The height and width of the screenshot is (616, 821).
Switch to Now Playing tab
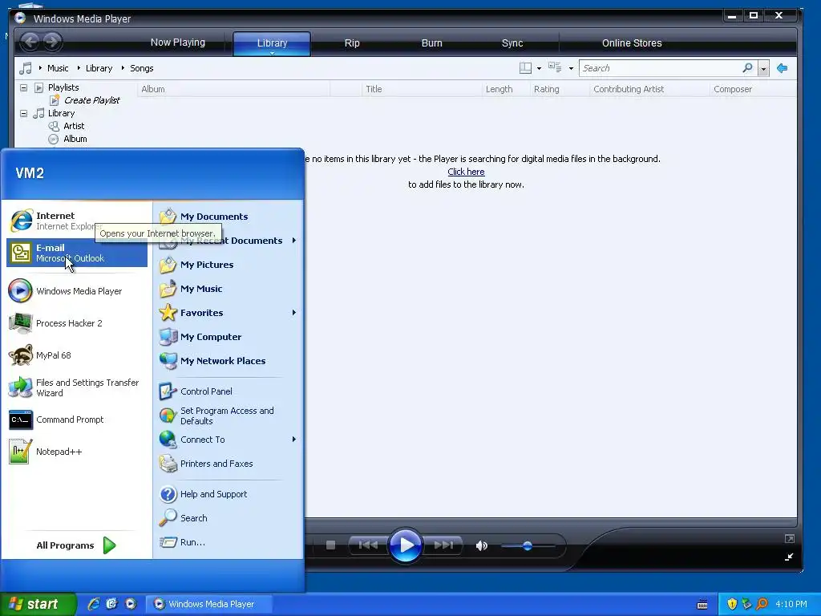pyautogui.click(x=178, y=43)
